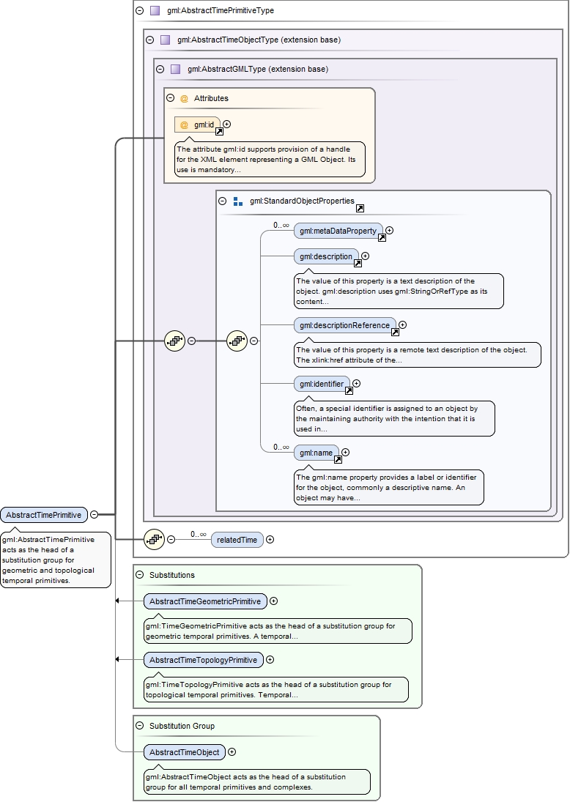Expand the gml:id attribute

click(x=226, y=125)
